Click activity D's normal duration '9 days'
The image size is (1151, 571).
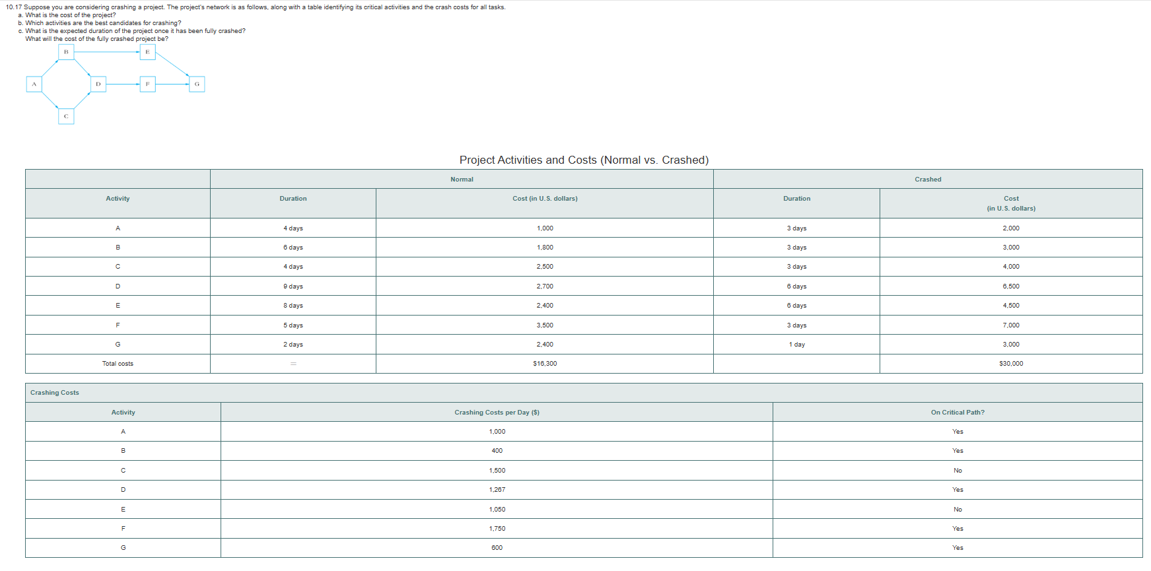pos(293,286)
